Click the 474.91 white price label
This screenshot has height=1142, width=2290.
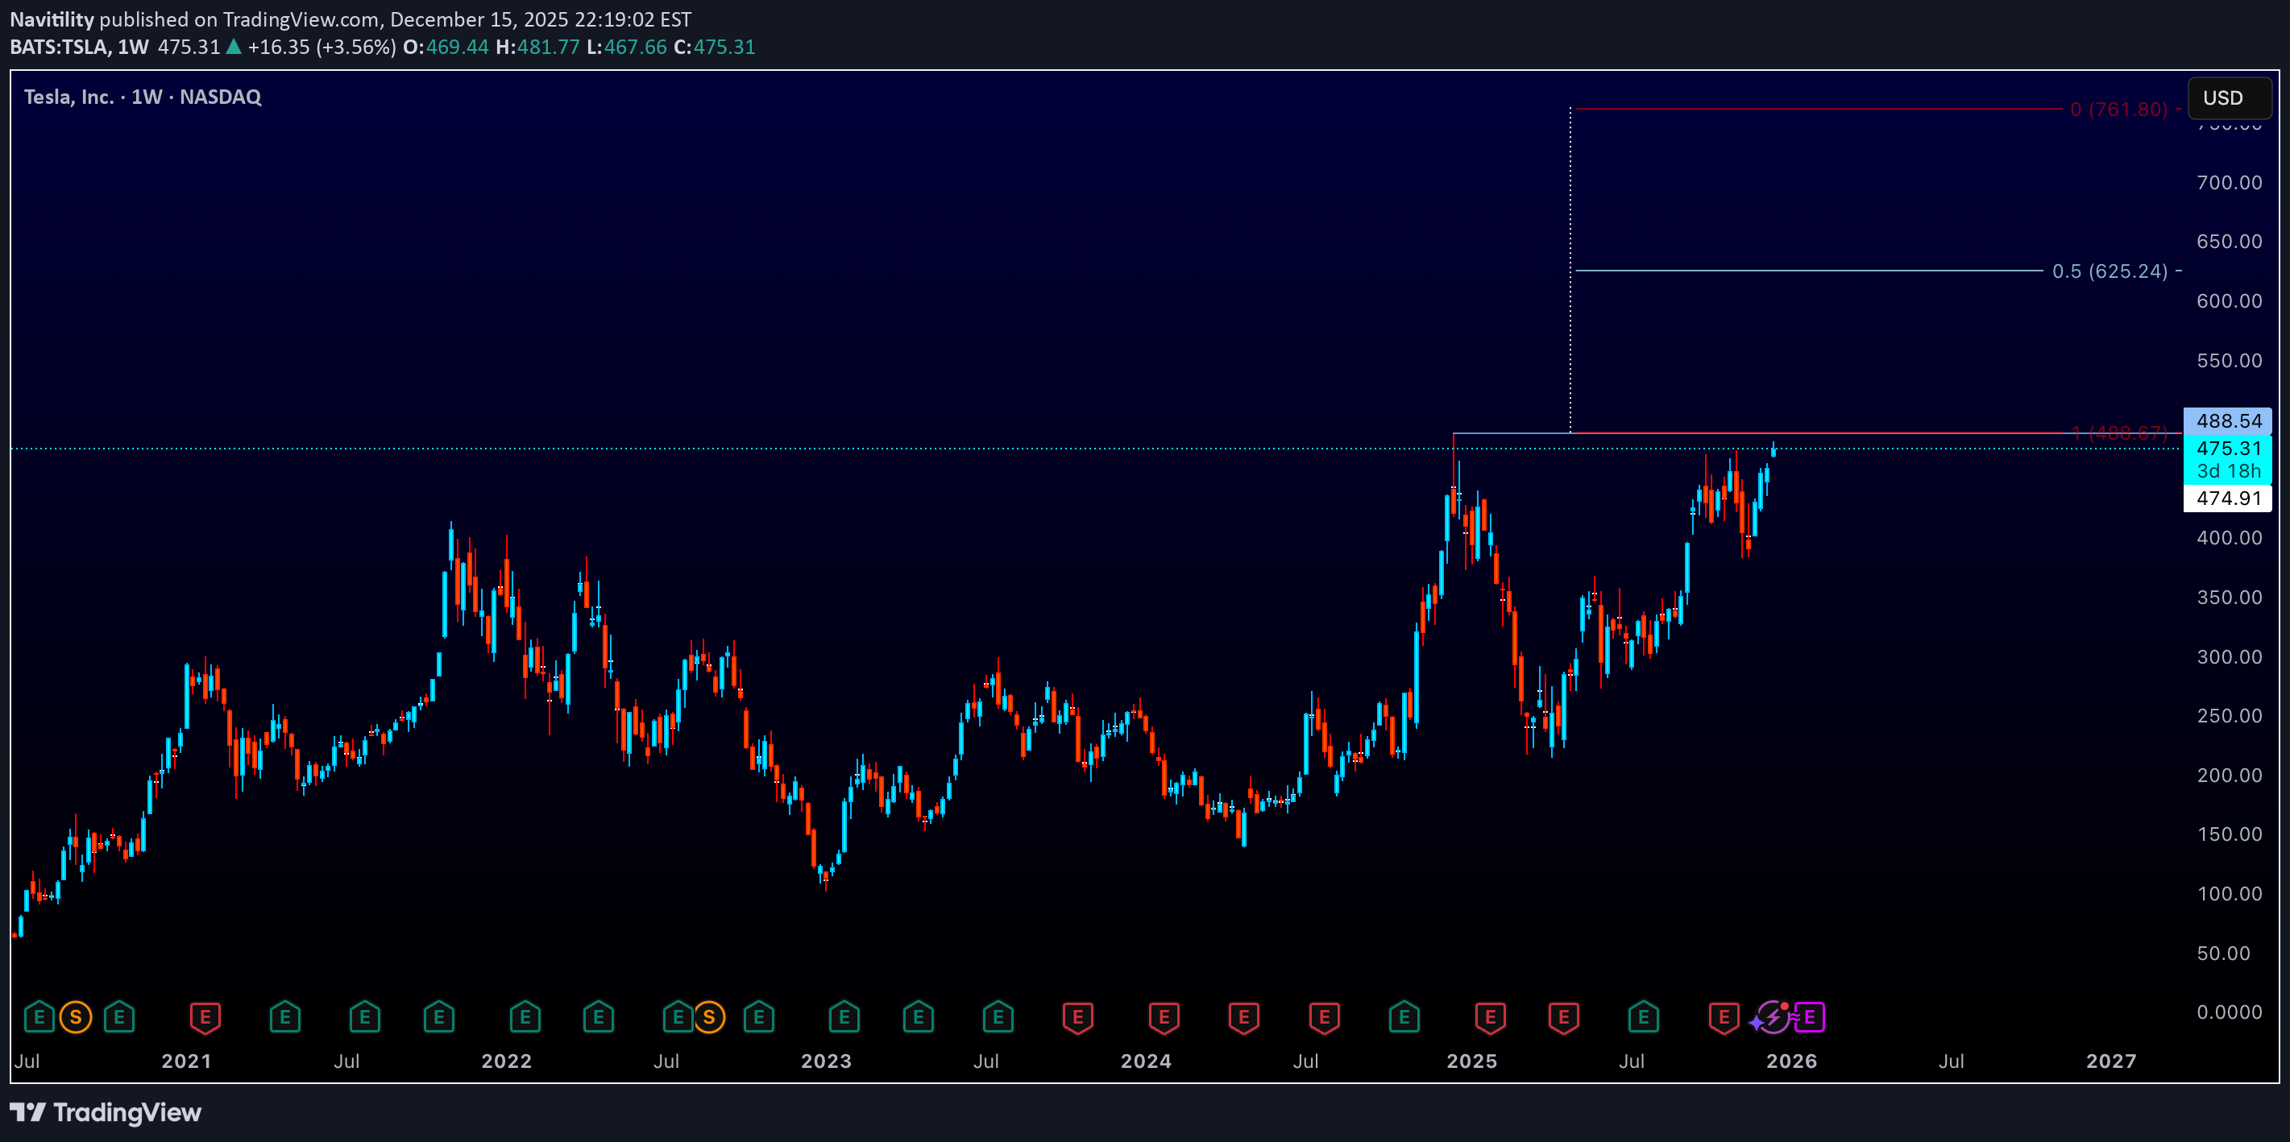2228,498
